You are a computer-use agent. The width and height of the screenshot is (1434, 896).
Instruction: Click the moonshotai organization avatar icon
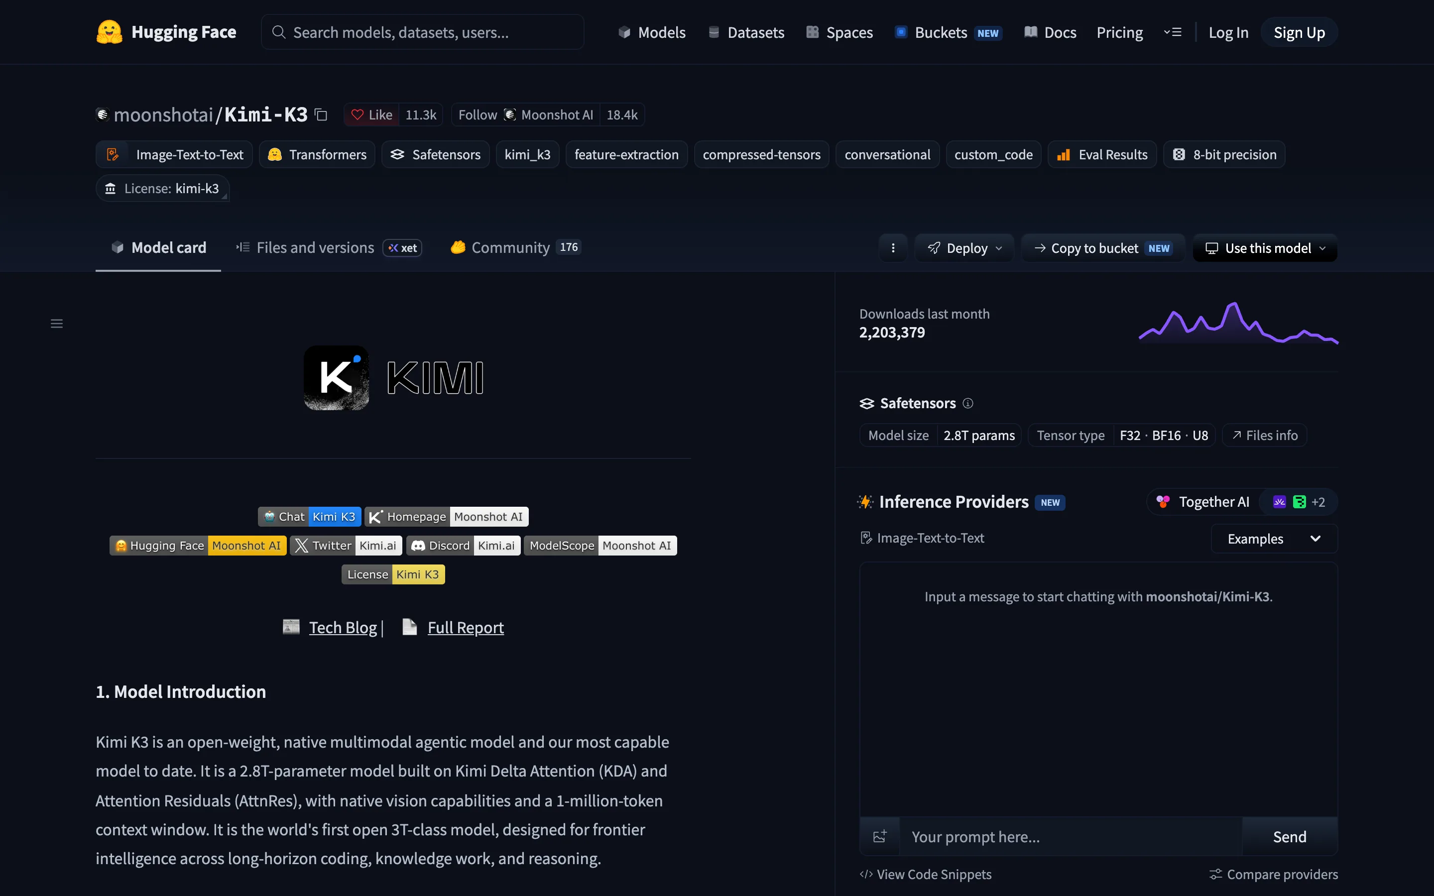click(x=103, y=114)
